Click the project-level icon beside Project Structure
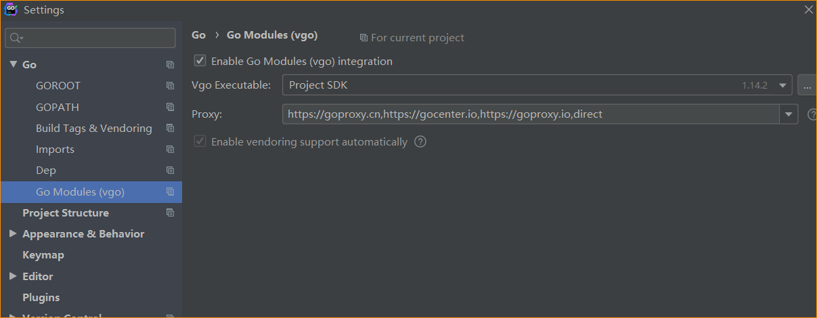The image size is (817, 318). (170, 213)
